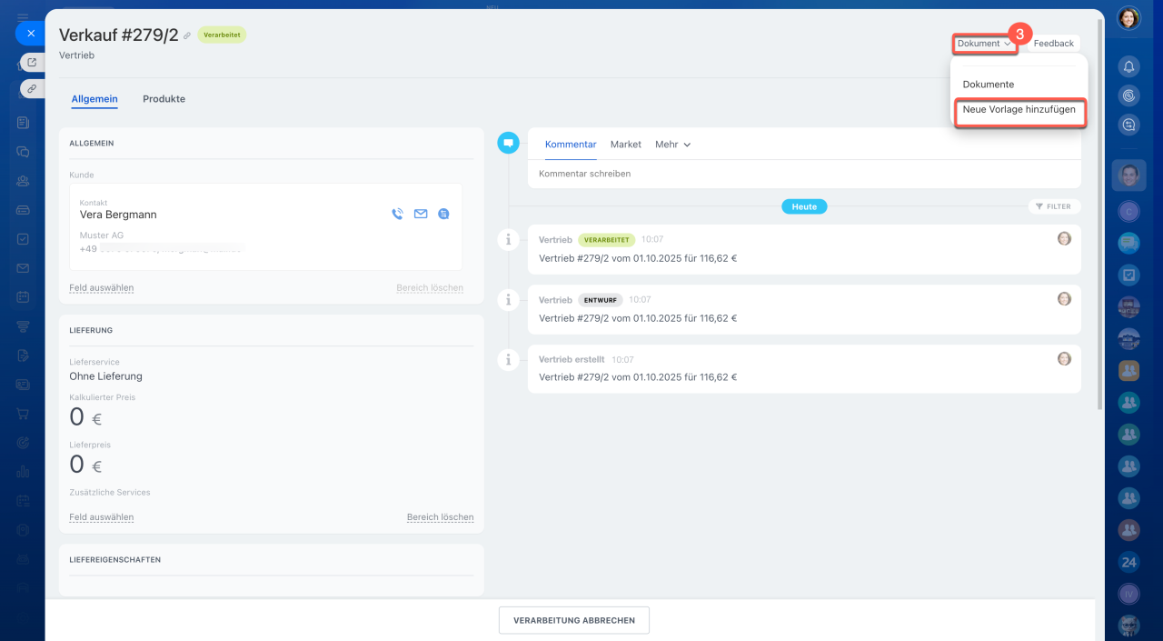Click the phone call icon for Vera Bergmann

(397, 215)
